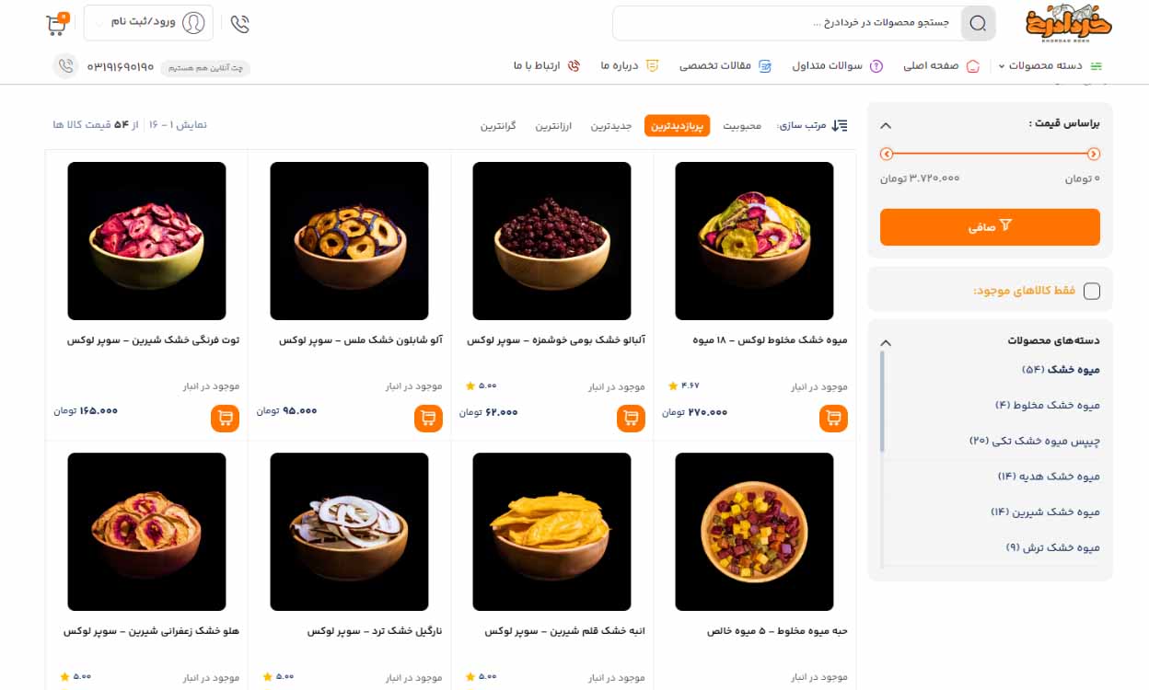Click cart icon on آلو شابلون خشک ملس card
Screen dimensions: 1149x690
pos(428,418)
